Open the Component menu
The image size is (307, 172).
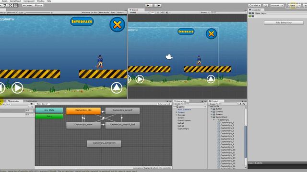[x=29, y=1]
